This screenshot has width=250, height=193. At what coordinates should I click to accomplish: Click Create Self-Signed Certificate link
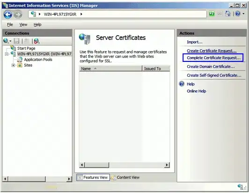tap(214, 75)
